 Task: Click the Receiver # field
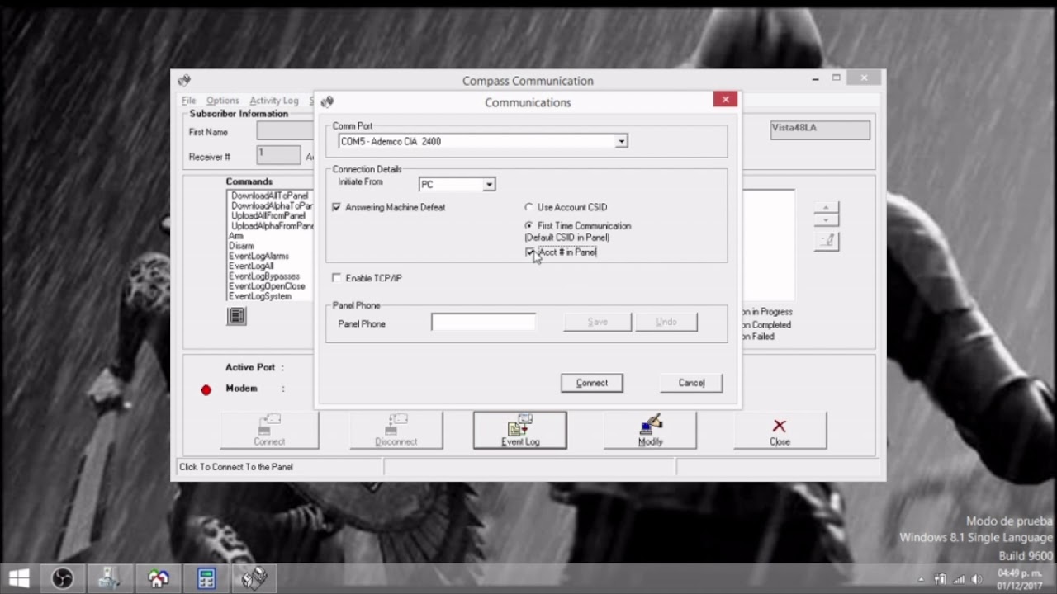pos(278,155)
